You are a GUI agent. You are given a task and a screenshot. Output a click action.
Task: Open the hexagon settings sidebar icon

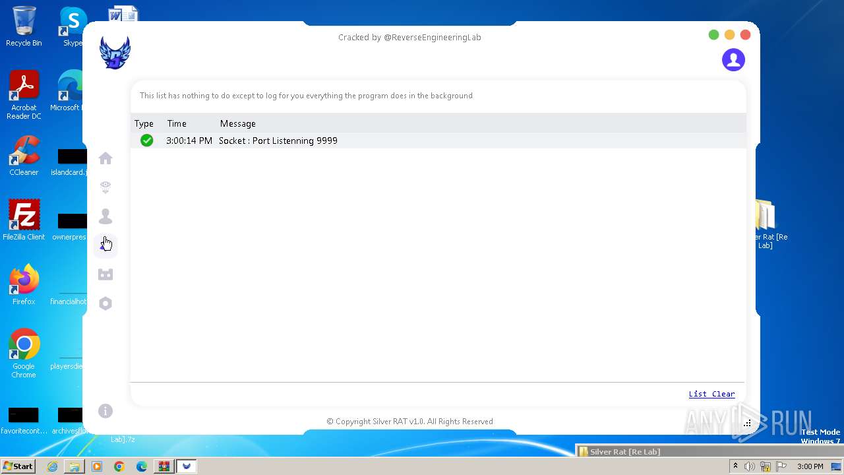105,303
